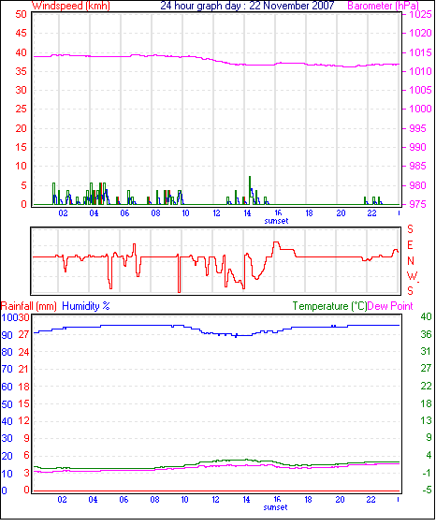Click the magenta barometer line near hour 08
This screenshot has width=436, height=527.
point(155,55)
